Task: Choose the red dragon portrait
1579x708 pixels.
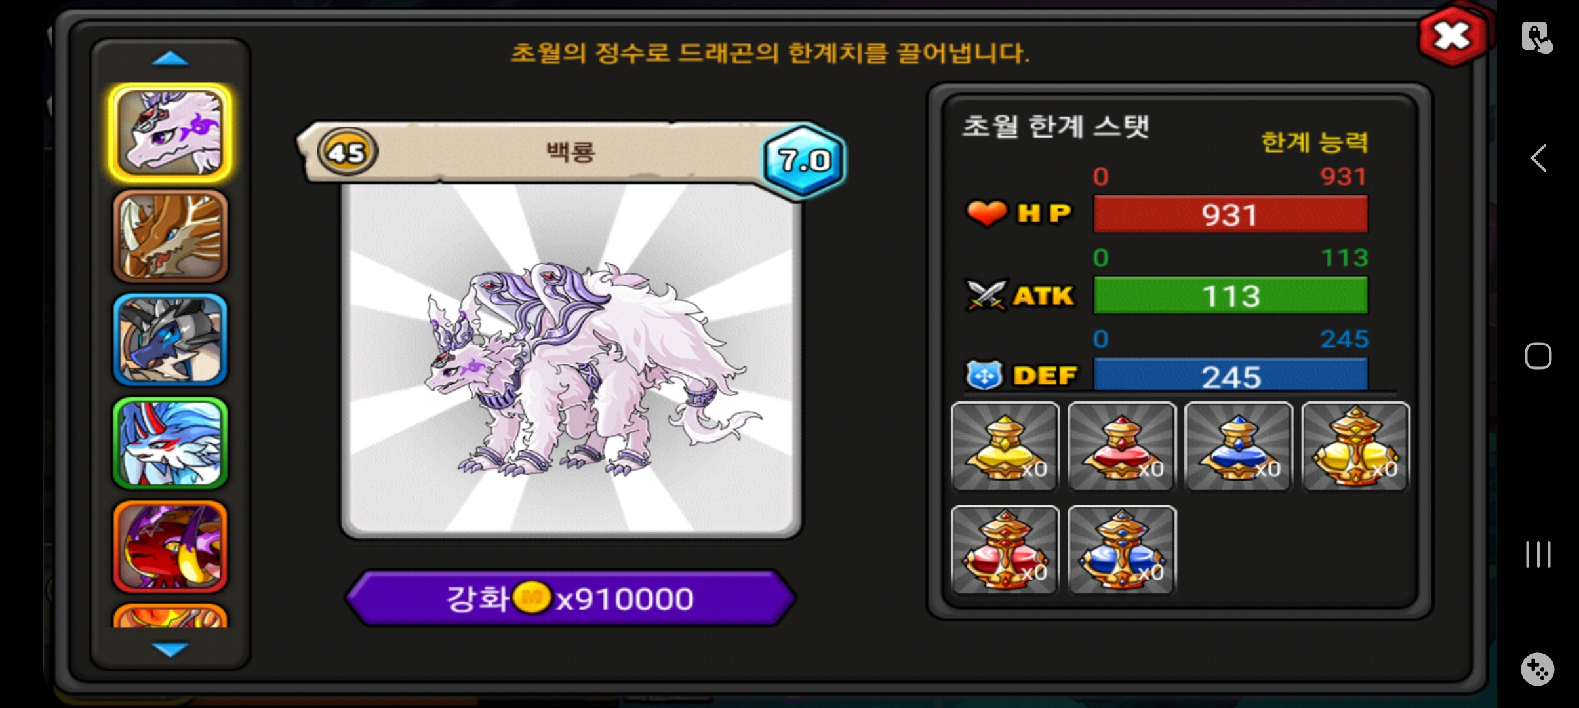Action: coord(170,547)
